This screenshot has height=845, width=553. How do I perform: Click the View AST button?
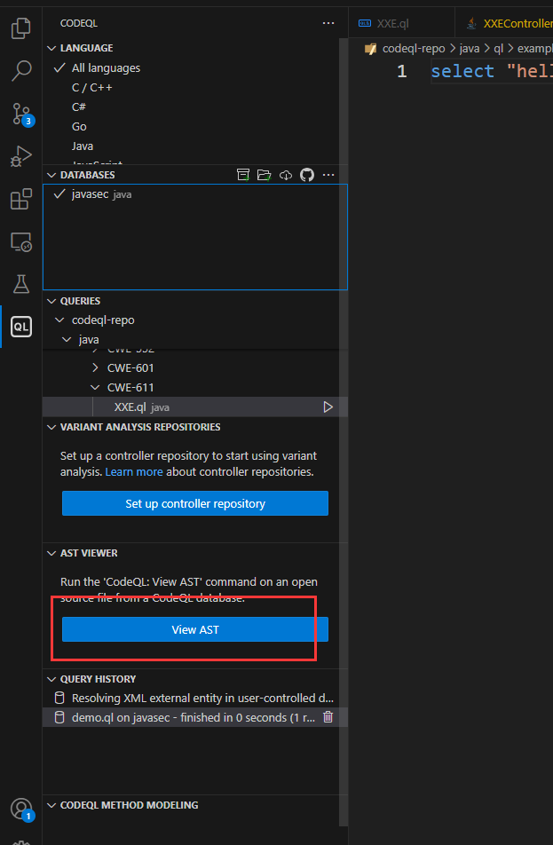pos(195,629)
